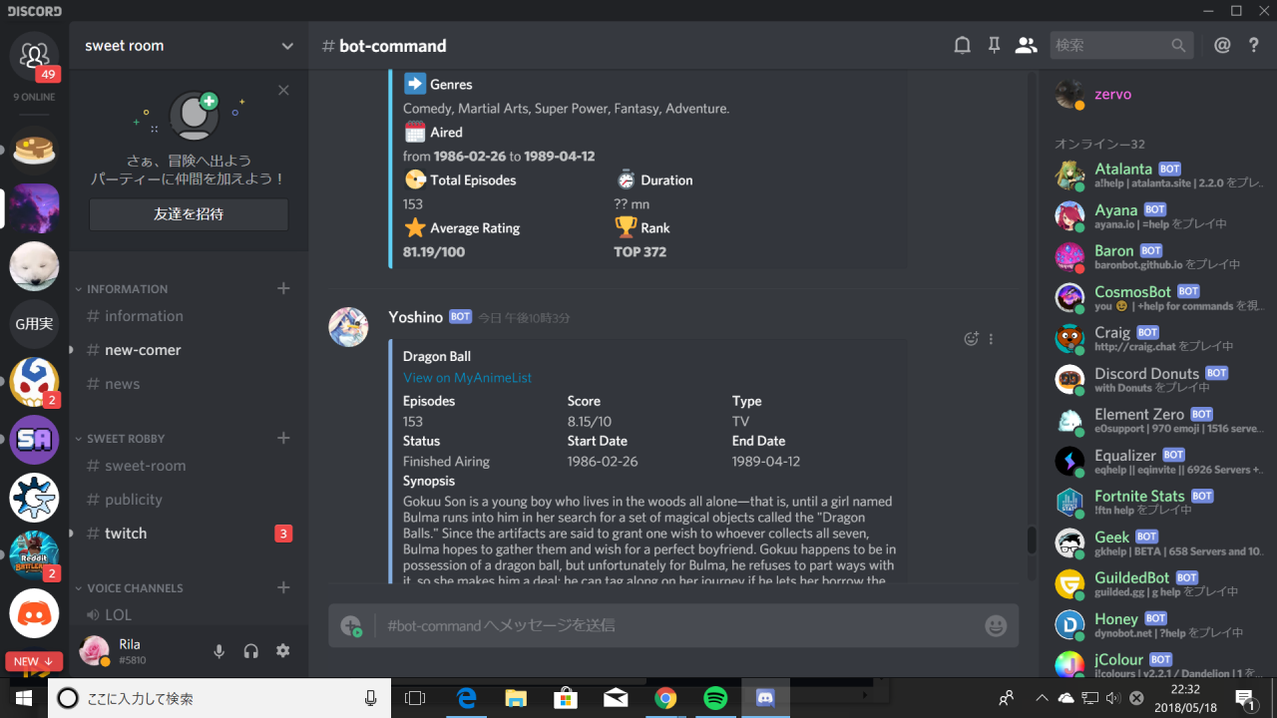Open the friends home icon with 49 badge
1277x718 pixels.
[34, 55]
